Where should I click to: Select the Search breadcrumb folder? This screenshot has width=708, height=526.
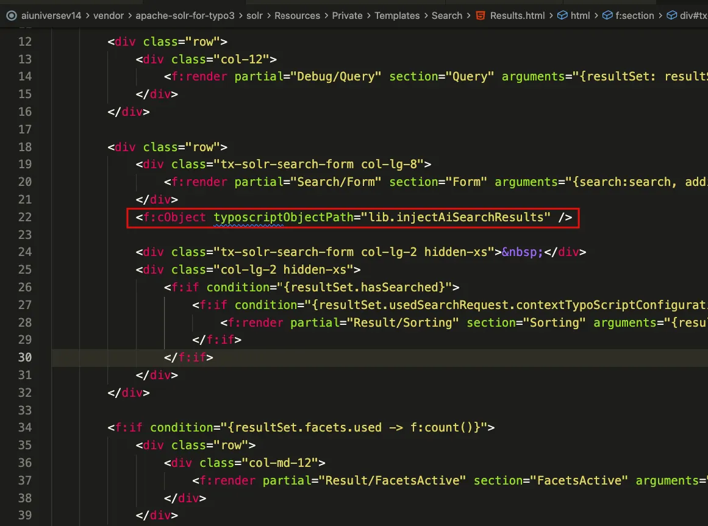tap(447, 16)
